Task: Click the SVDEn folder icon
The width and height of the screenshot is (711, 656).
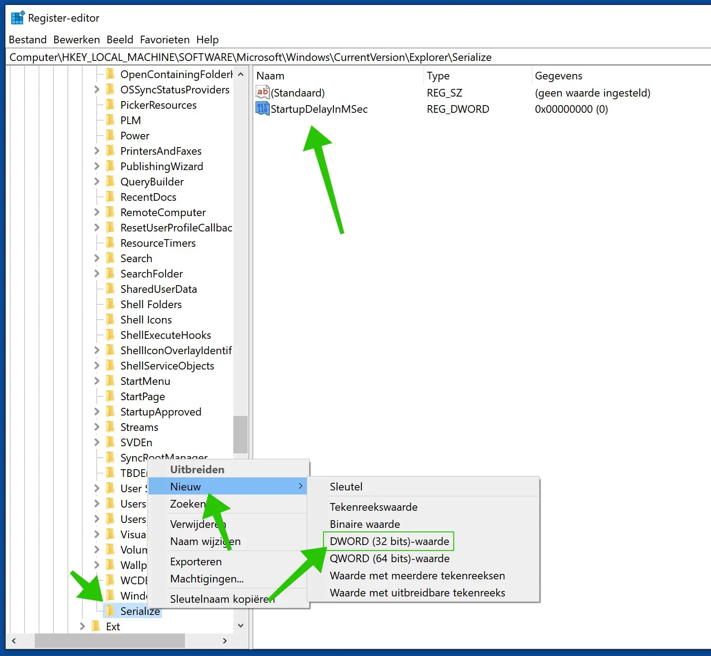Action: tap(110, 442)
